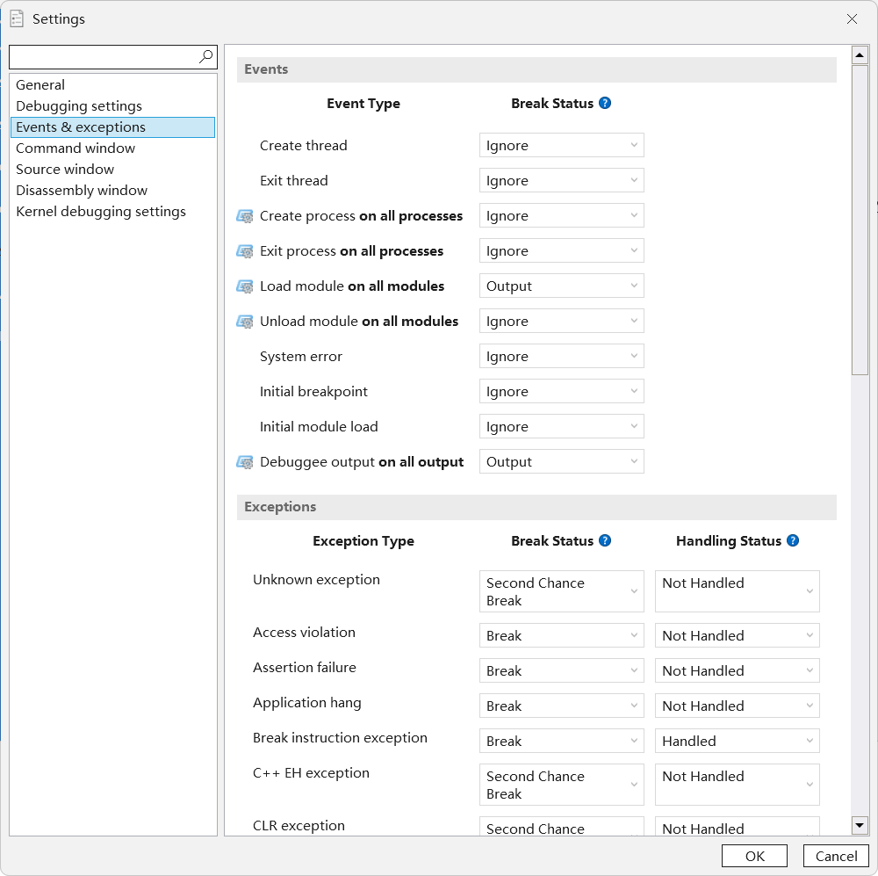
Task: Click filter icon beside Create process
Action: (x=245, y=216)
